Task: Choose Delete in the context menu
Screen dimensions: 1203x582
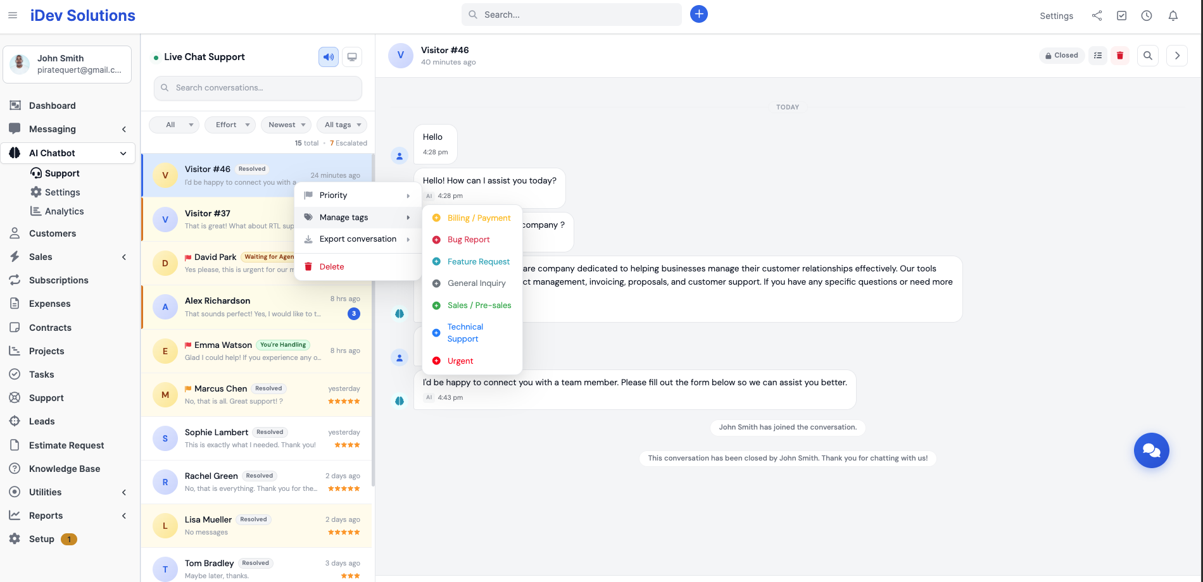Action: point(358,267)
